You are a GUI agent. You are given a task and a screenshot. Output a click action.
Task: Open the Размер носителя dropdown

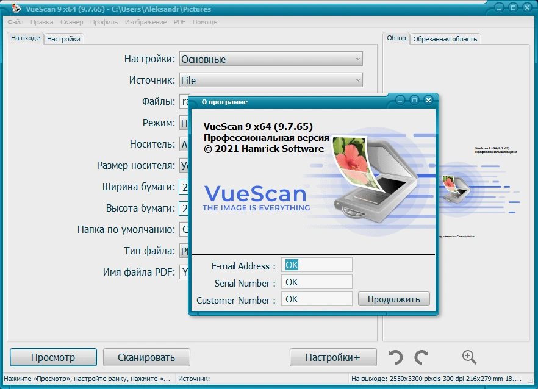pyautogui.click(x=184, y=165)
